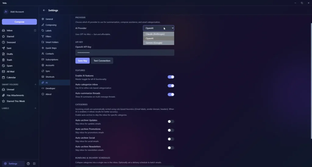312x167 pixels.
Task: Enable Auto-archive Newsletters toggle
Action: pos(171,148)
